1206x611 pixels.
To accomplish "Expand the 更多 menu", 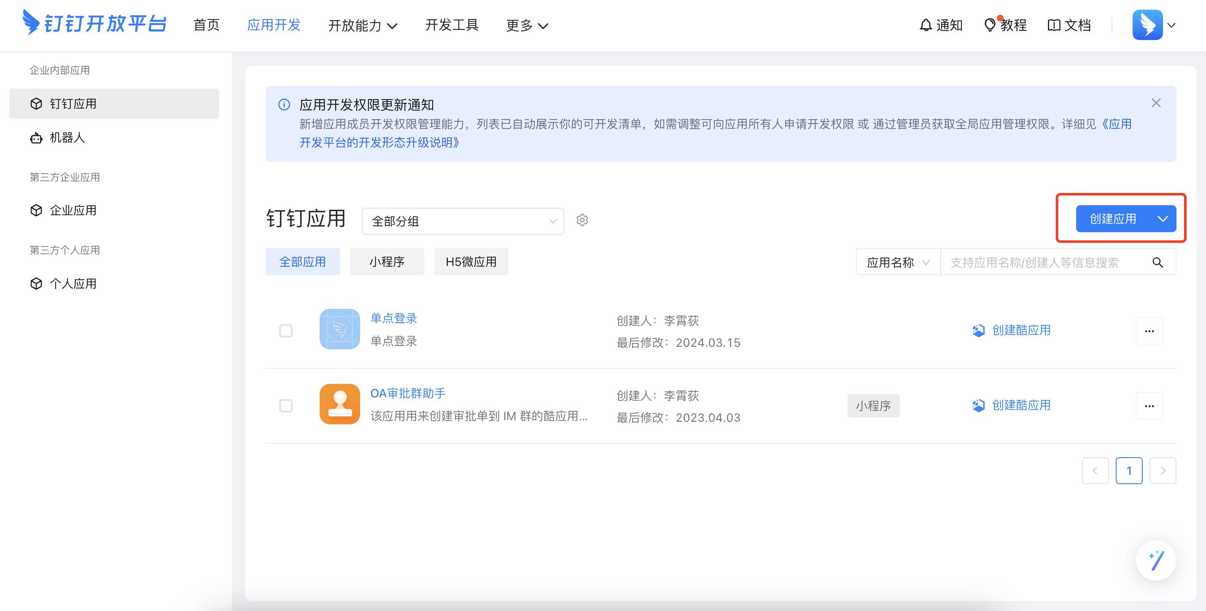I will point(527,25).
